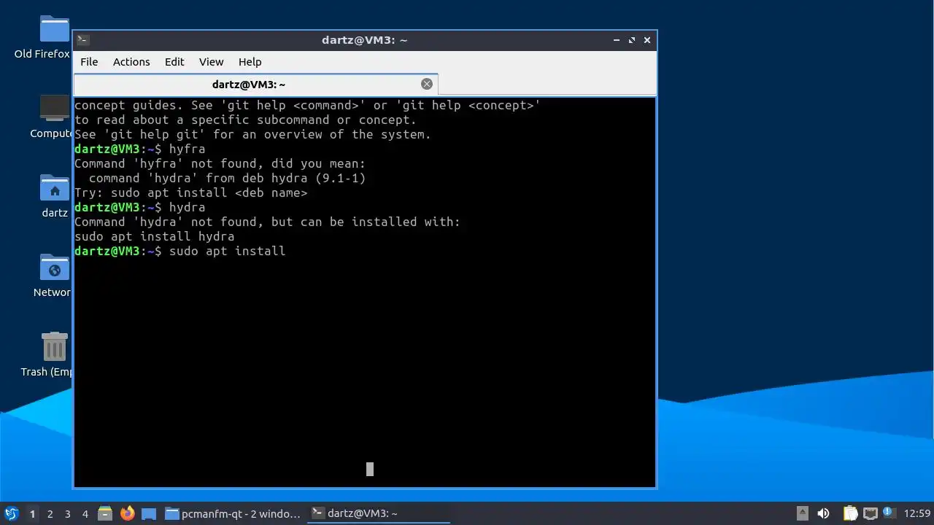Minimize the terminal window
Viewport: 934px width, 525px height.
(x=617, y=40)
